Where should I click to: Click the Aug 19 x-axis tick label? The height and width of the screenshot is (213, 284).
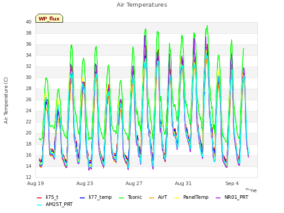35,183
